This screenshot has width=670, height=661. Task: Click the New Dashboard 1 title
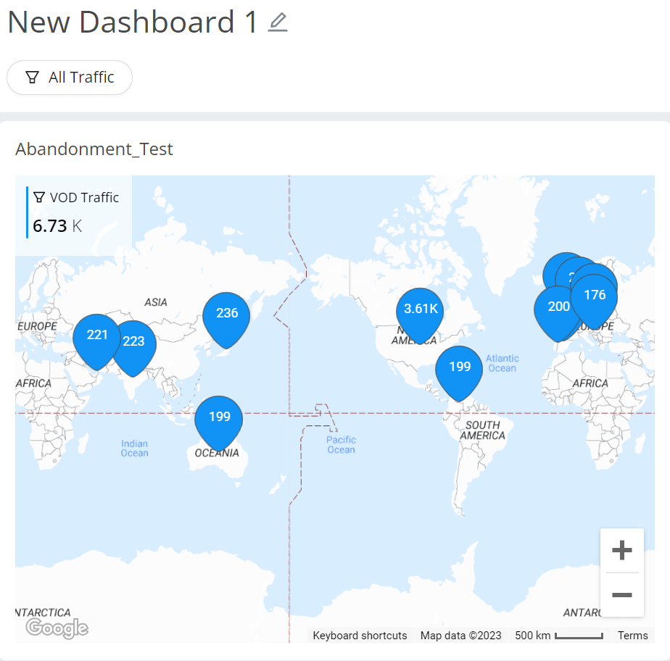133,22
